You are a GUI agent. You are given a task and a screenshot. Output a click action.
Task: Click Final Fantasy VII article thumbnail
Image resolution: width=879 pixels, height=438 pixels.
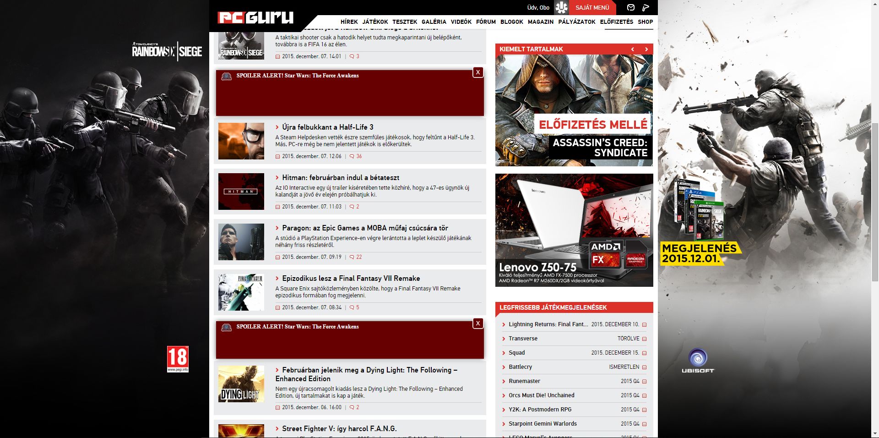pos(241,292)
